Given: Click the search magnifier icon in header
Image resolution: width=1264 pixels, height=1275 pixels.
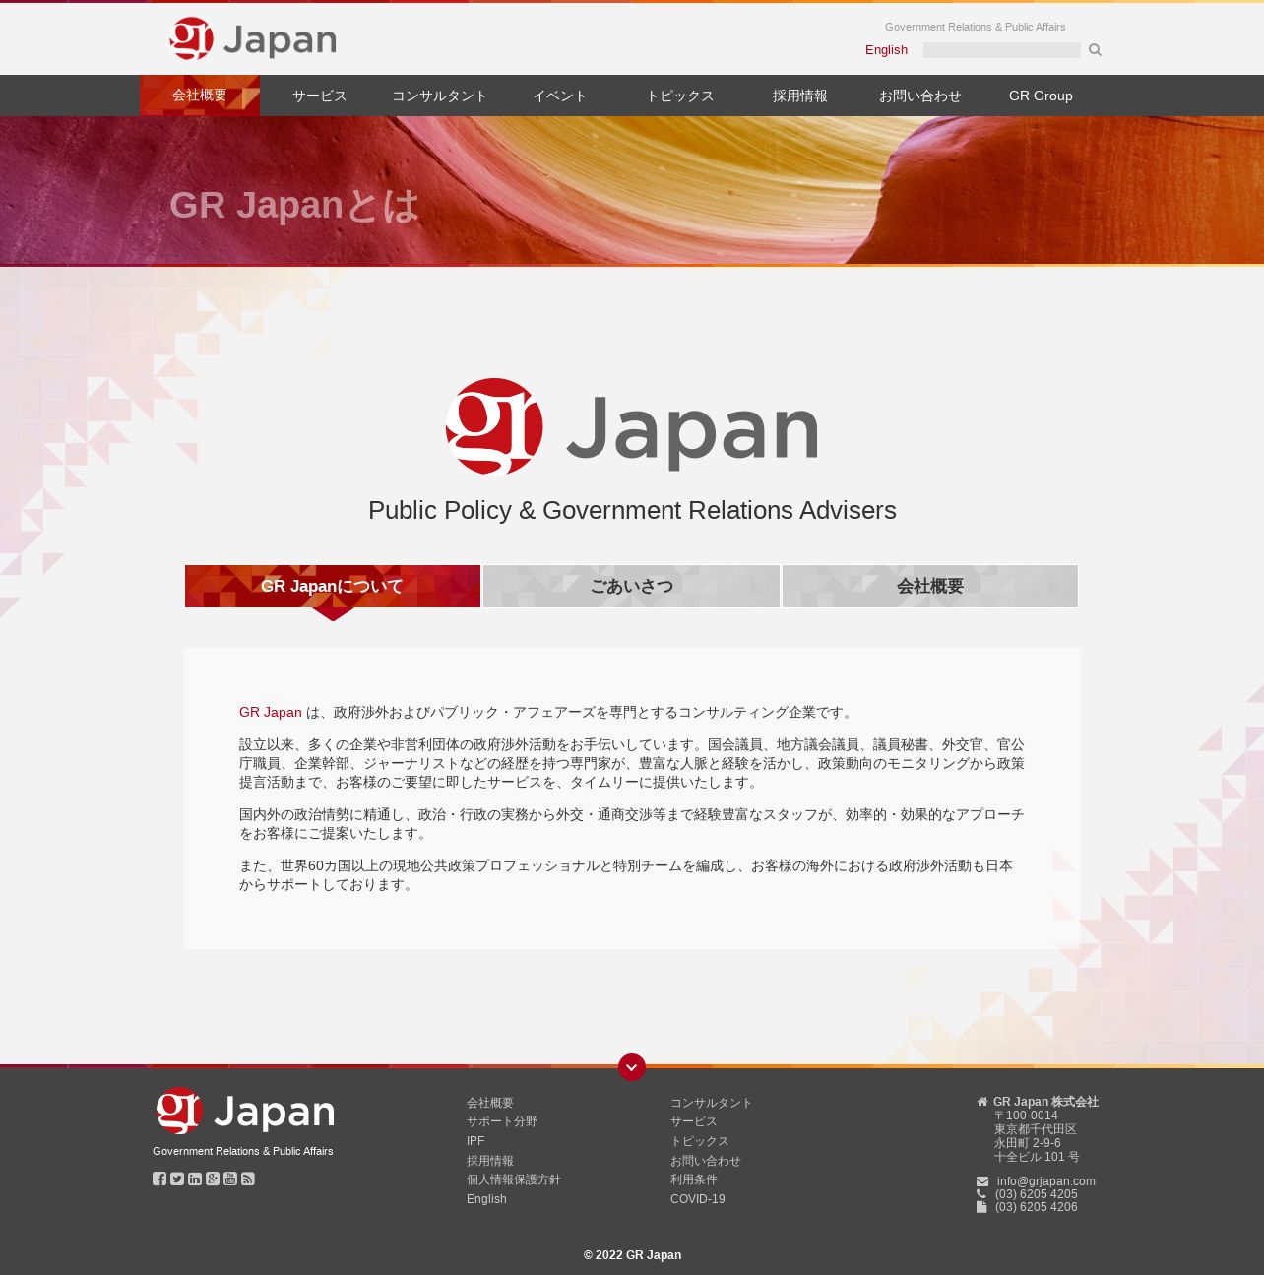Looking at the screenshot, I should [1095, 50].
